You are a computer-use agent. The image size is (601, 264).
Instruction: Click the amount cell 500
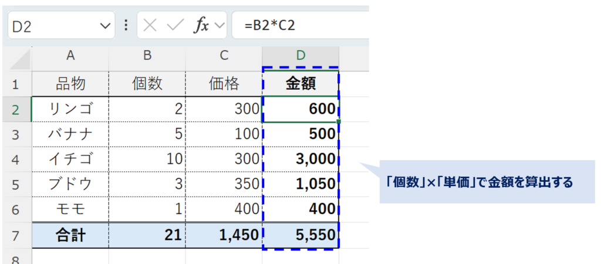click(301, 134)
